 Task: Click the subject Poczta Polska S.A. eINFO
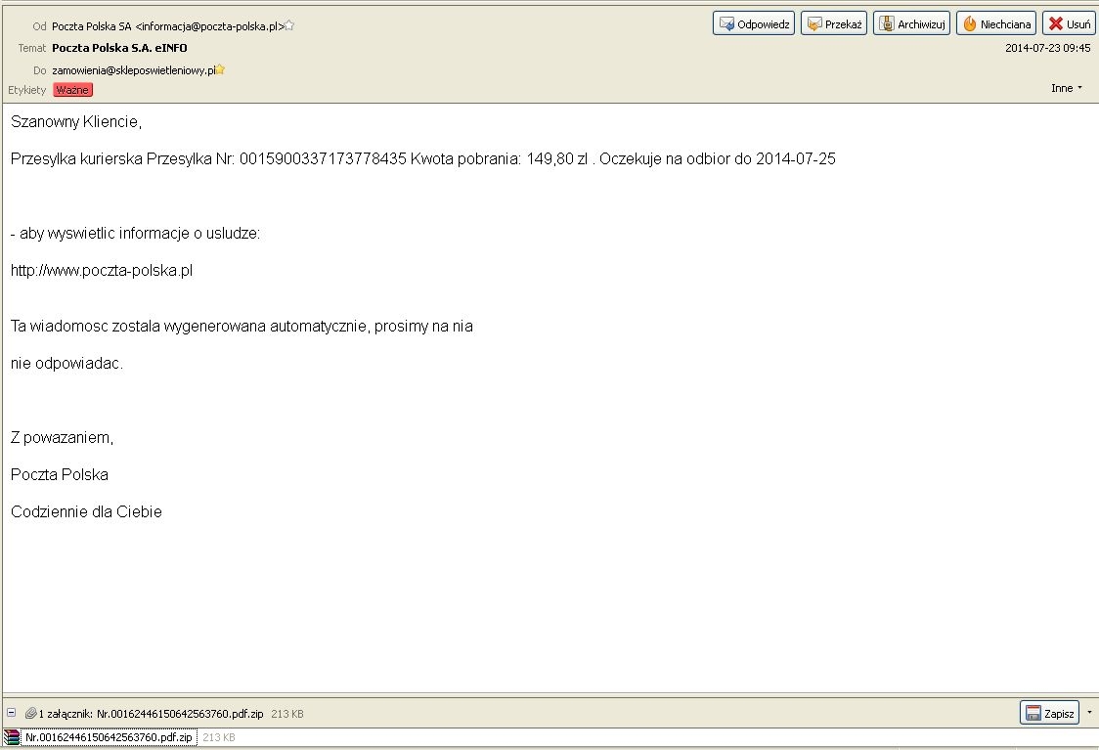click(120, 48)
